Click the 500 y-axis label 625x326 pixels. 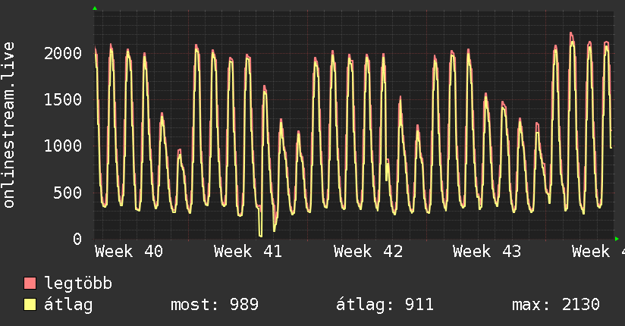pyautogui.click(x=68, y=193)
